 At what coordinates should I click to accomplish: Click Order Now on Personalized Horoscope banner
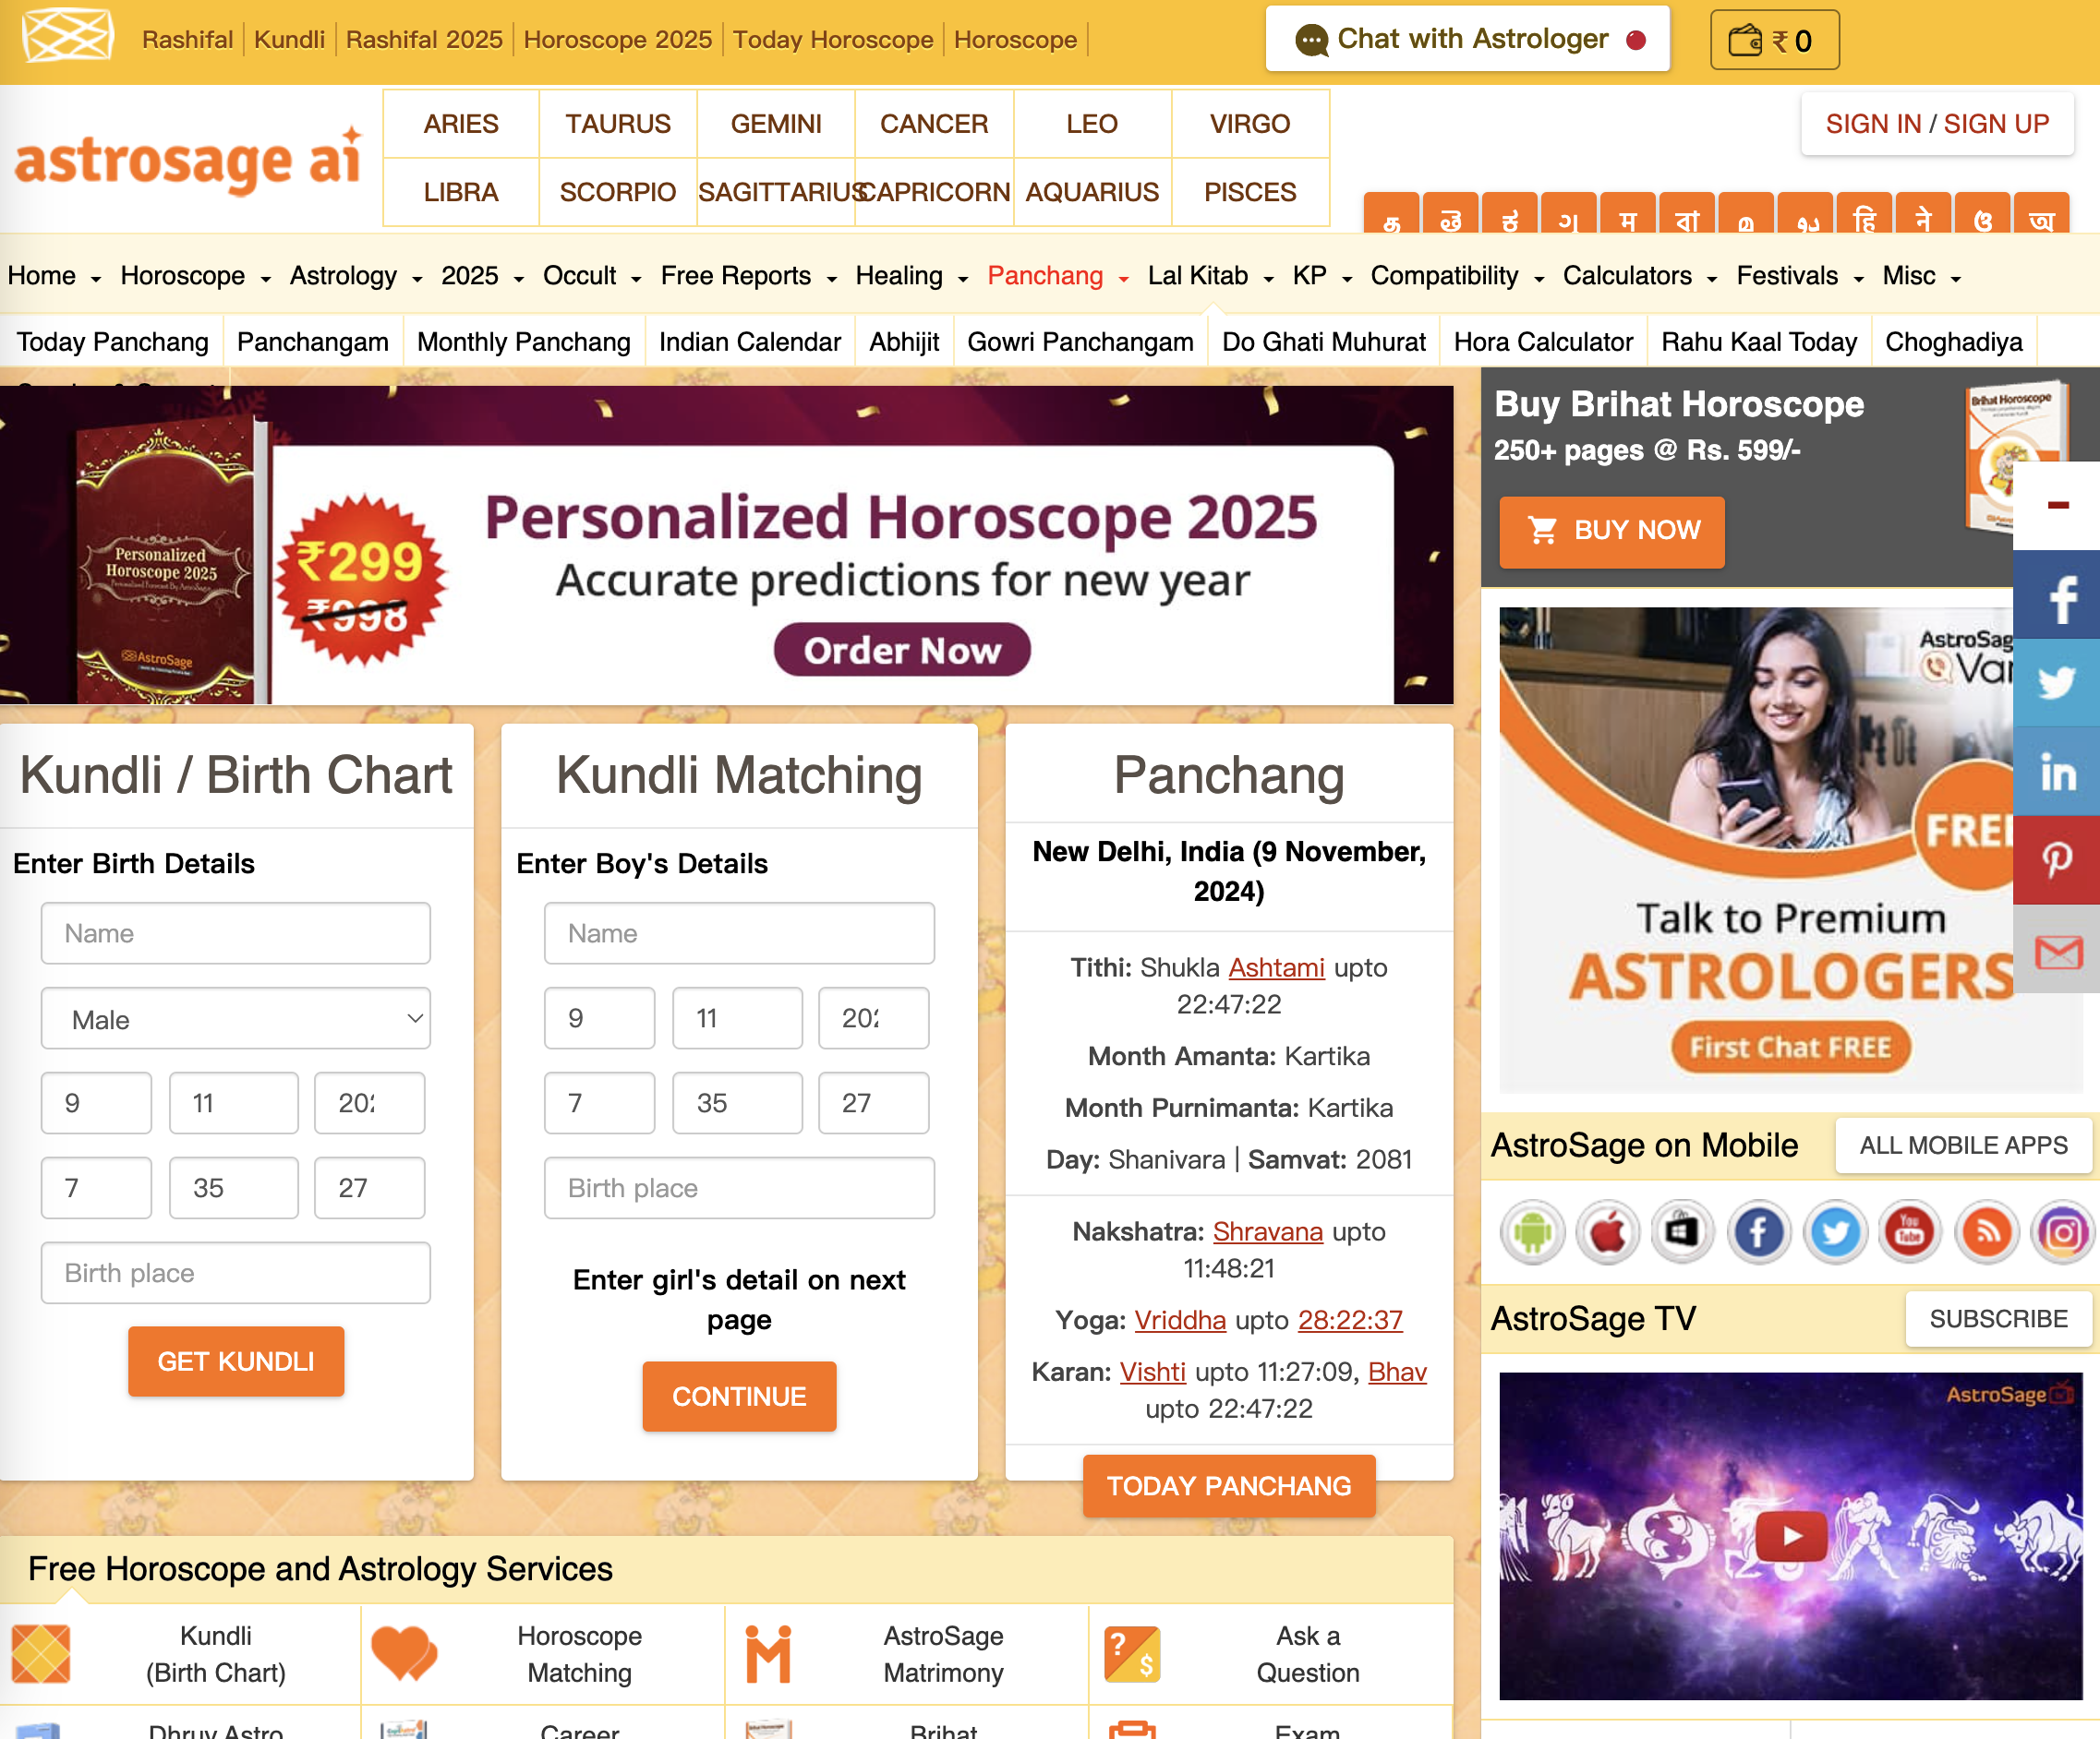tap(902, 651)
